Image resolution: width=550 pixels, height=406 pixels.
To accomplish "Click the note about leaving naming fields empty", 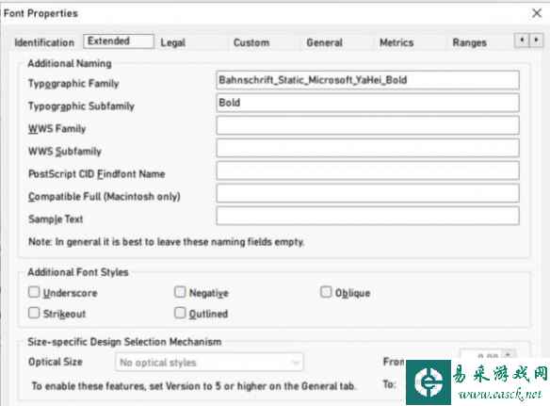I will tap(167, 242).
